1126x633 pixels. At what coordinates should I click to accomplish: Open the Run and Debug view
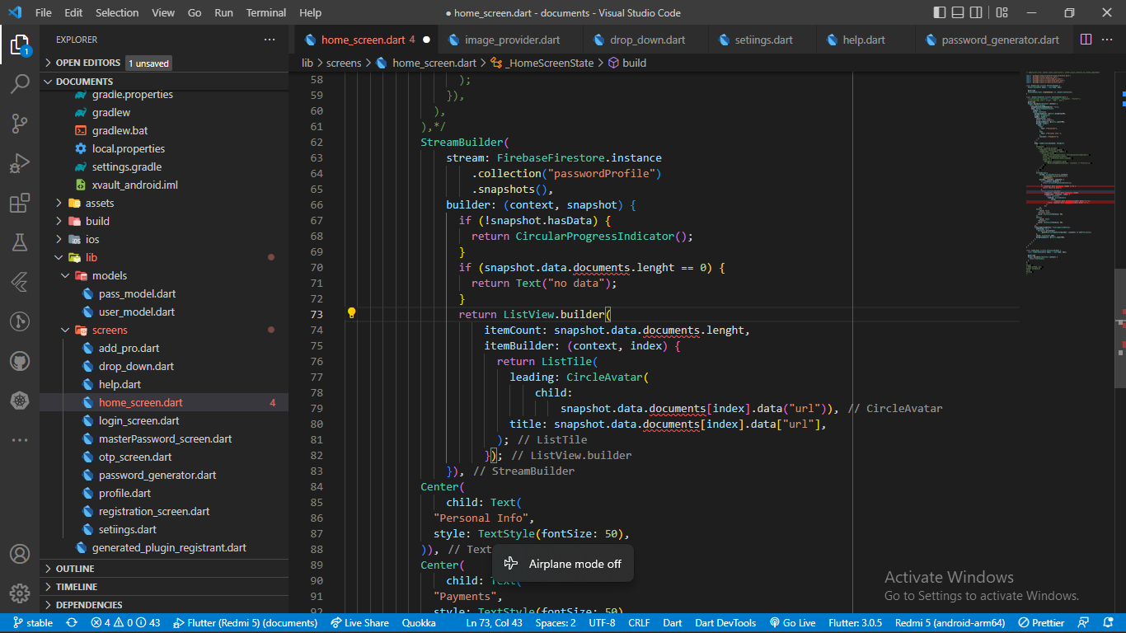pos(20,163)
